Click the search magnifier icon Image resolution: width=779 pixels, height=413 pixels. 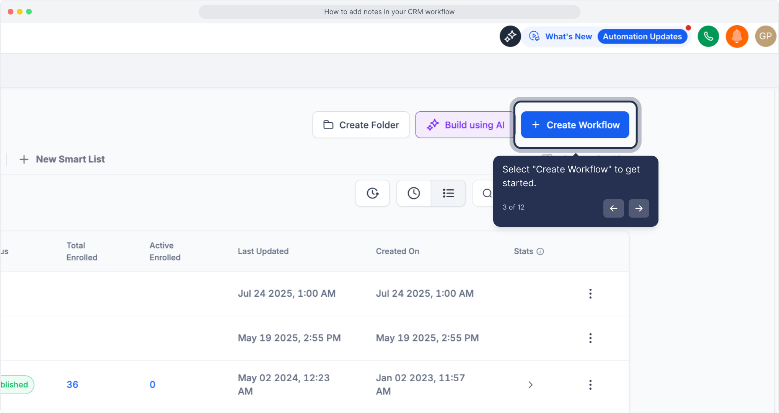click(487, 193)
